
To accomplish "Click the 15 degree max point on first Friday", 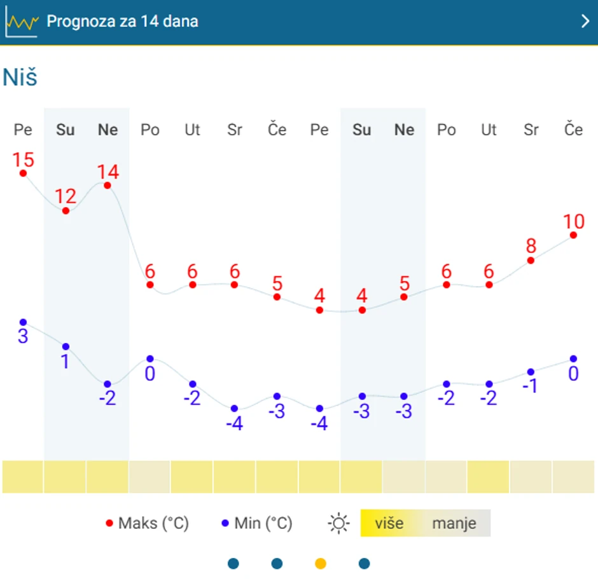I will 23,173.
